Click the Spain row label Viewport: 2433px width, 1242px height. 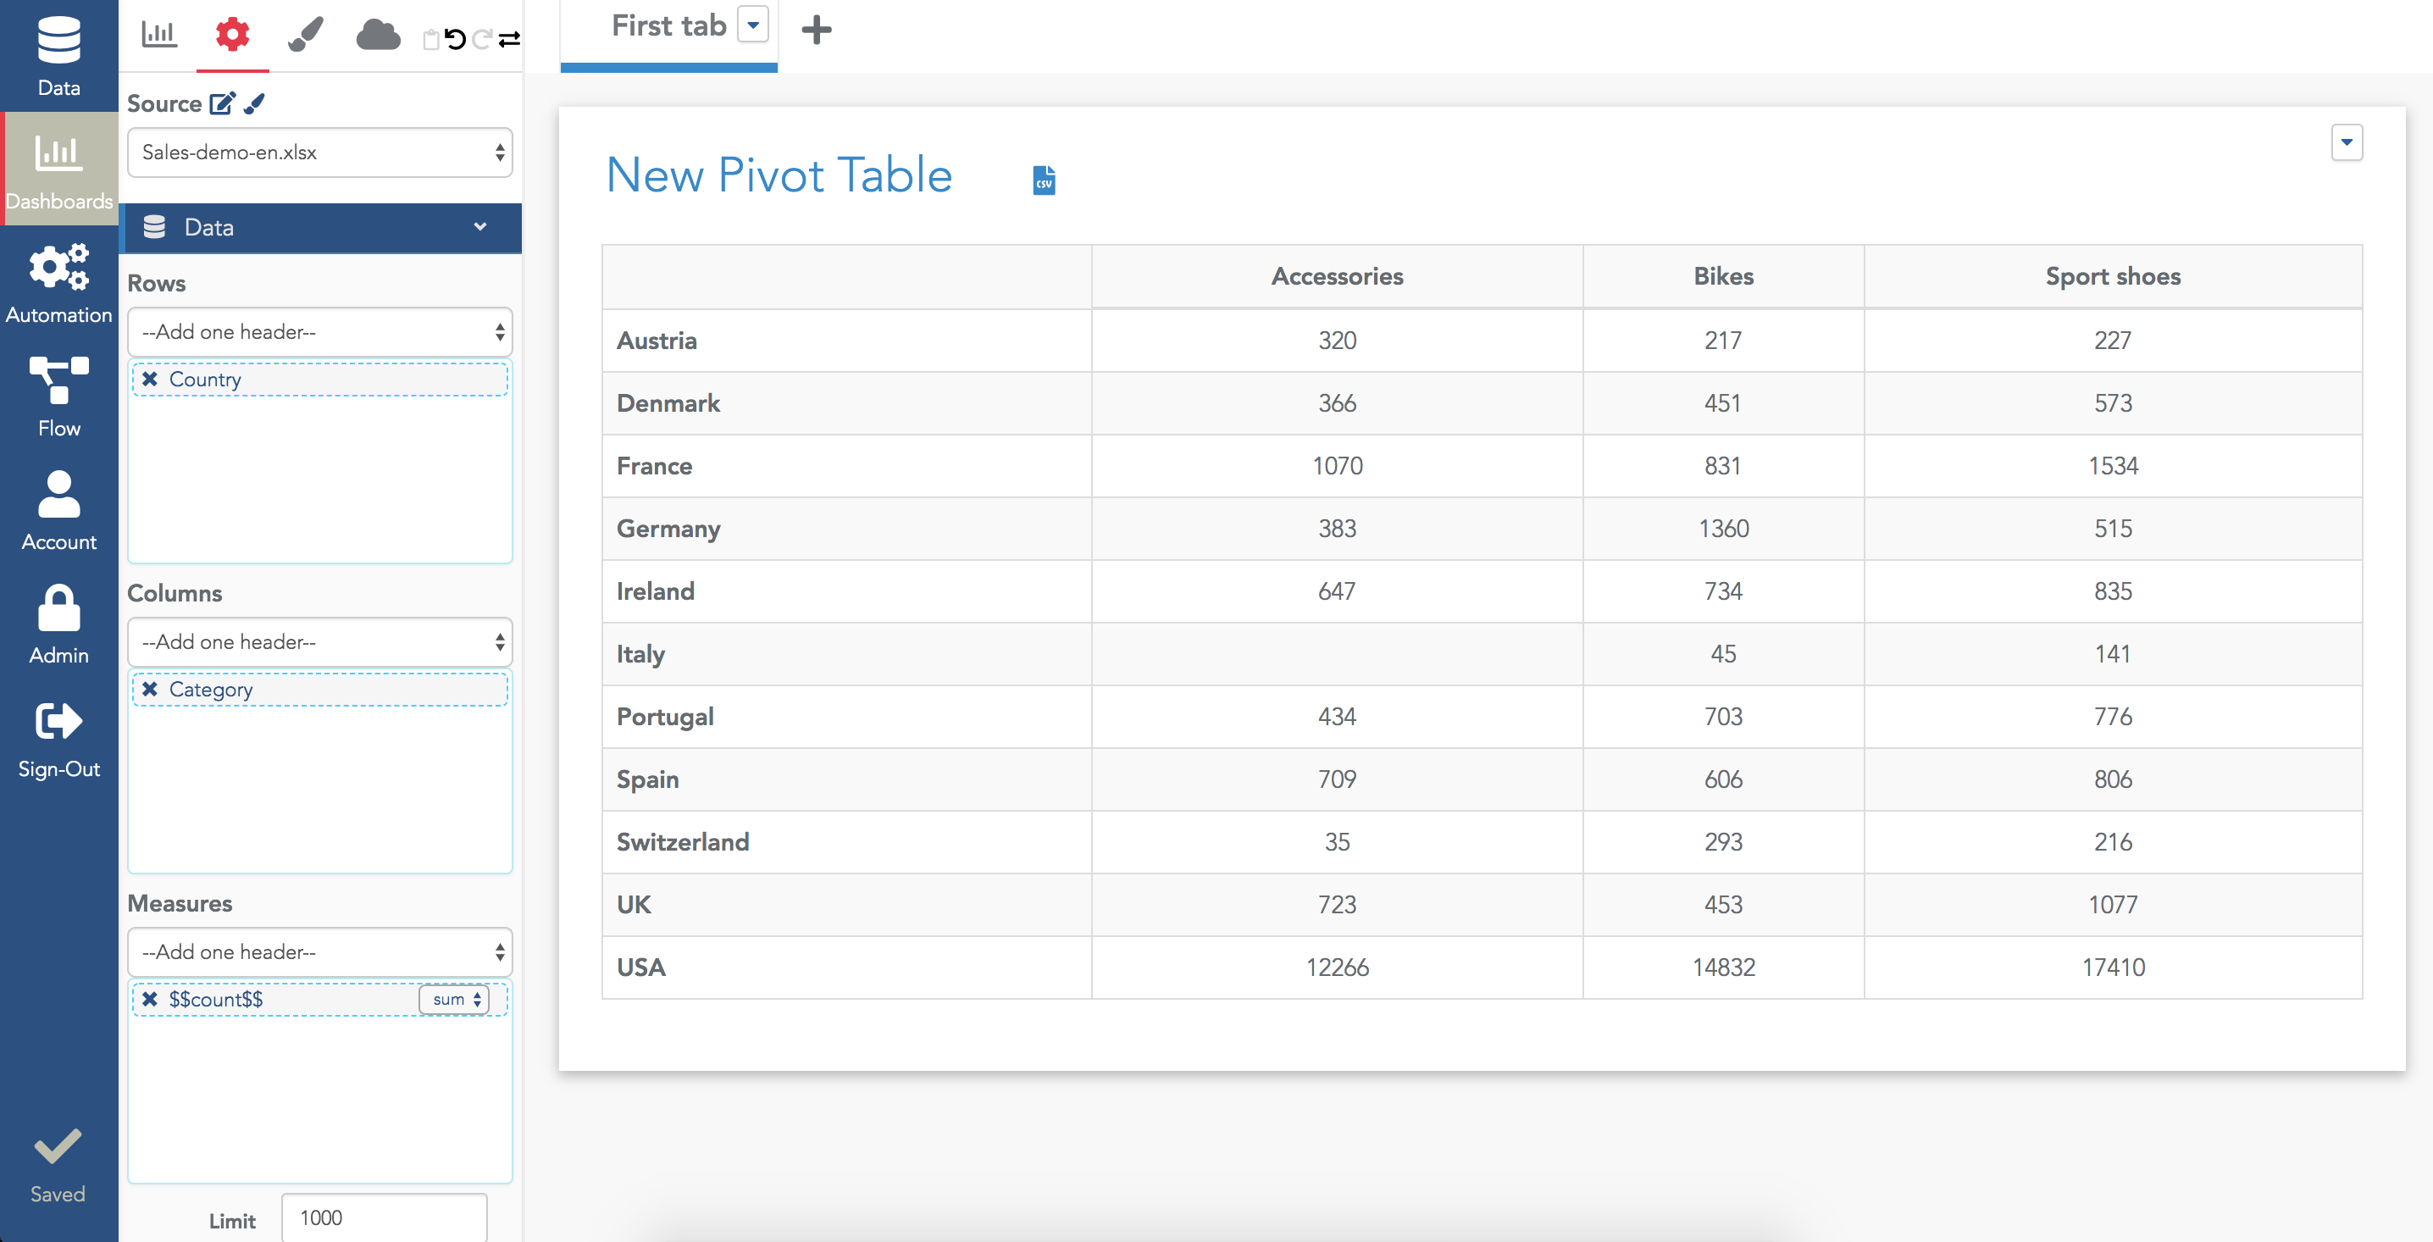tap(647, 779)
